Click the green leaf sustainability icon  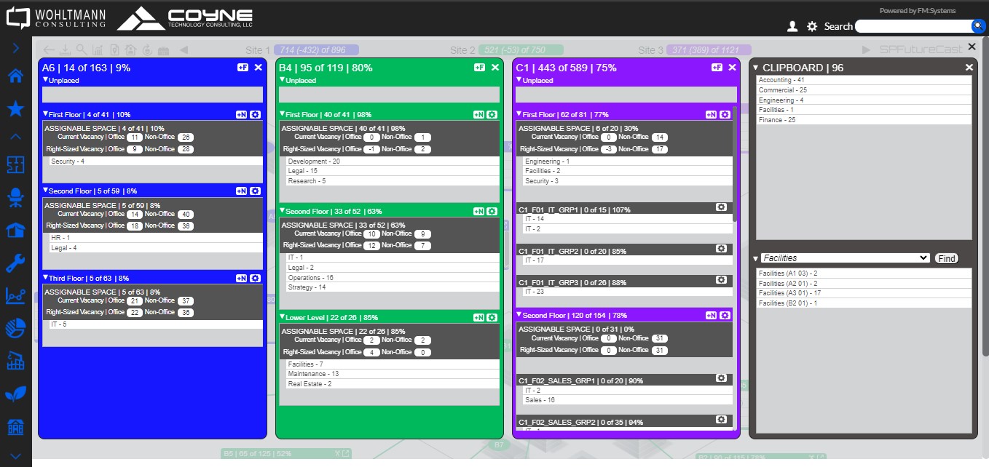tap(15, 394)
